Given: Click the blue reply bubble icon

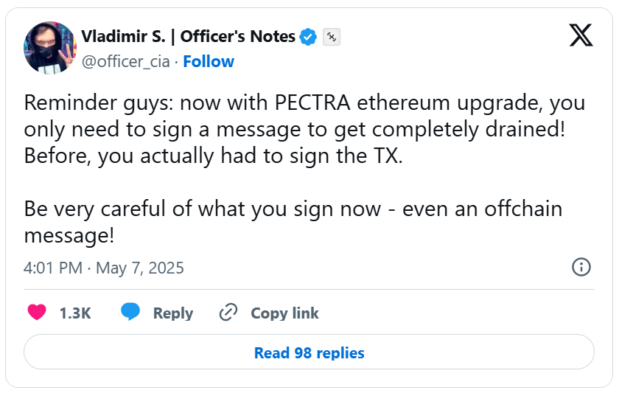Looking at the screenshot, I should pos(130,313).
